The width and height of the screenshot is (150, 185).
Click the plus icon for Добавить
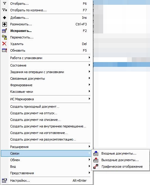click(4, 18)
